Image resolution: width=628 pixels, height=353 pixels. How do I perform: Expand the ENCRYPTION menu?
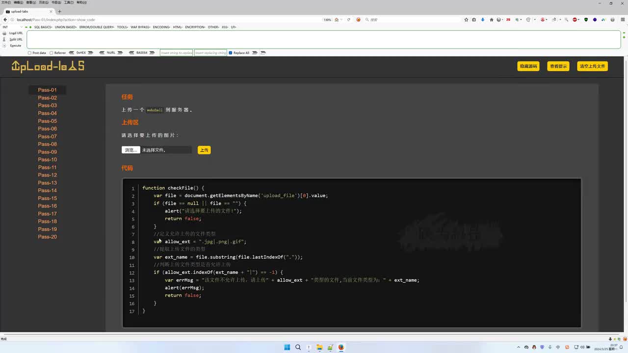pos(195,27)
